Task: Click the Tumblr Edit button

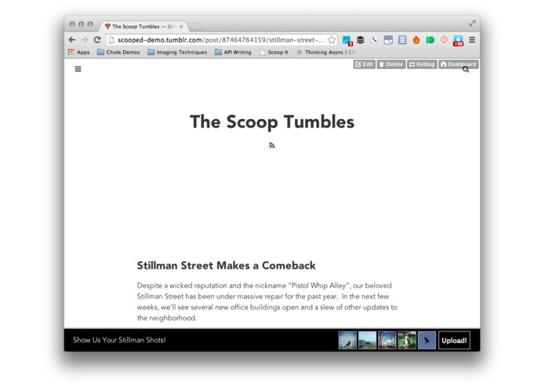Action: point(365,64)
